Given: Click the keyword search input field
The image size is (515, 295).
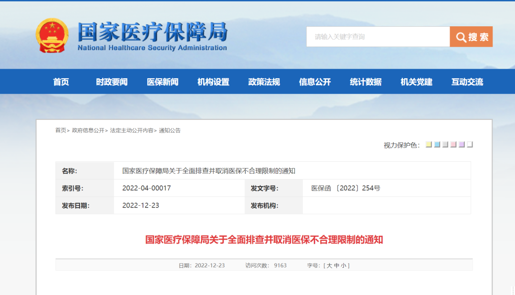Looking at the screenshot, I should [377, 37].
